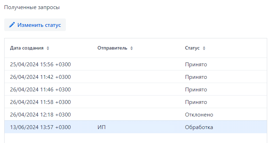This screenshot has height=143, width=270.
Task: Click the ИП sender cell
Action: (x=101, y=127)
